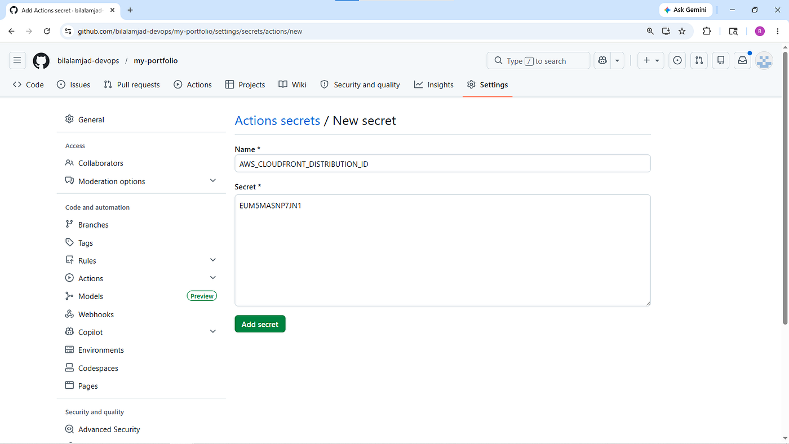
Task: Click the Ask Gemini button
Action: pyautogui.click(x=686, y=10)
